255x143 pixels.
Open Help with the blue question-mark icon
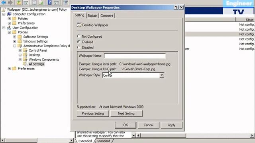[x=49, y=2]
